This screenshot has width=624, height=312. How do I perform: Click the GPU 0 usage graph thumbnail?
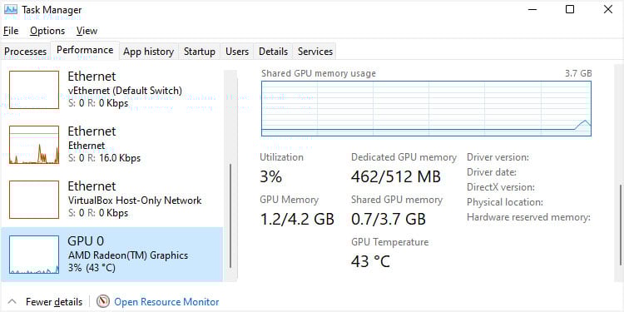pos(34,255)
